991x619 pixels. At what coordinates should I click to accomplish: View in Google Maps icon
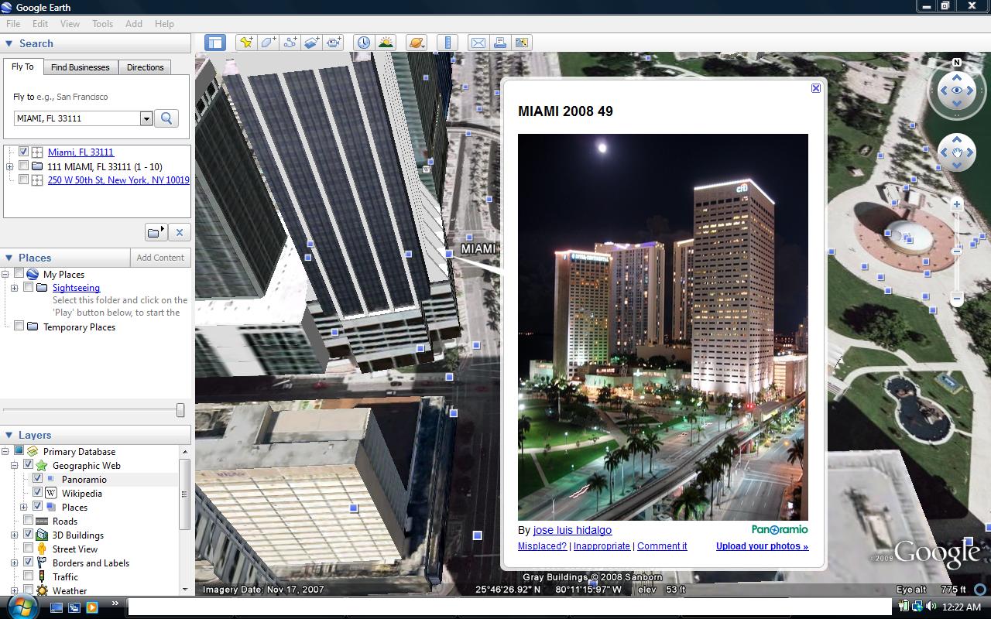point(521,43)
